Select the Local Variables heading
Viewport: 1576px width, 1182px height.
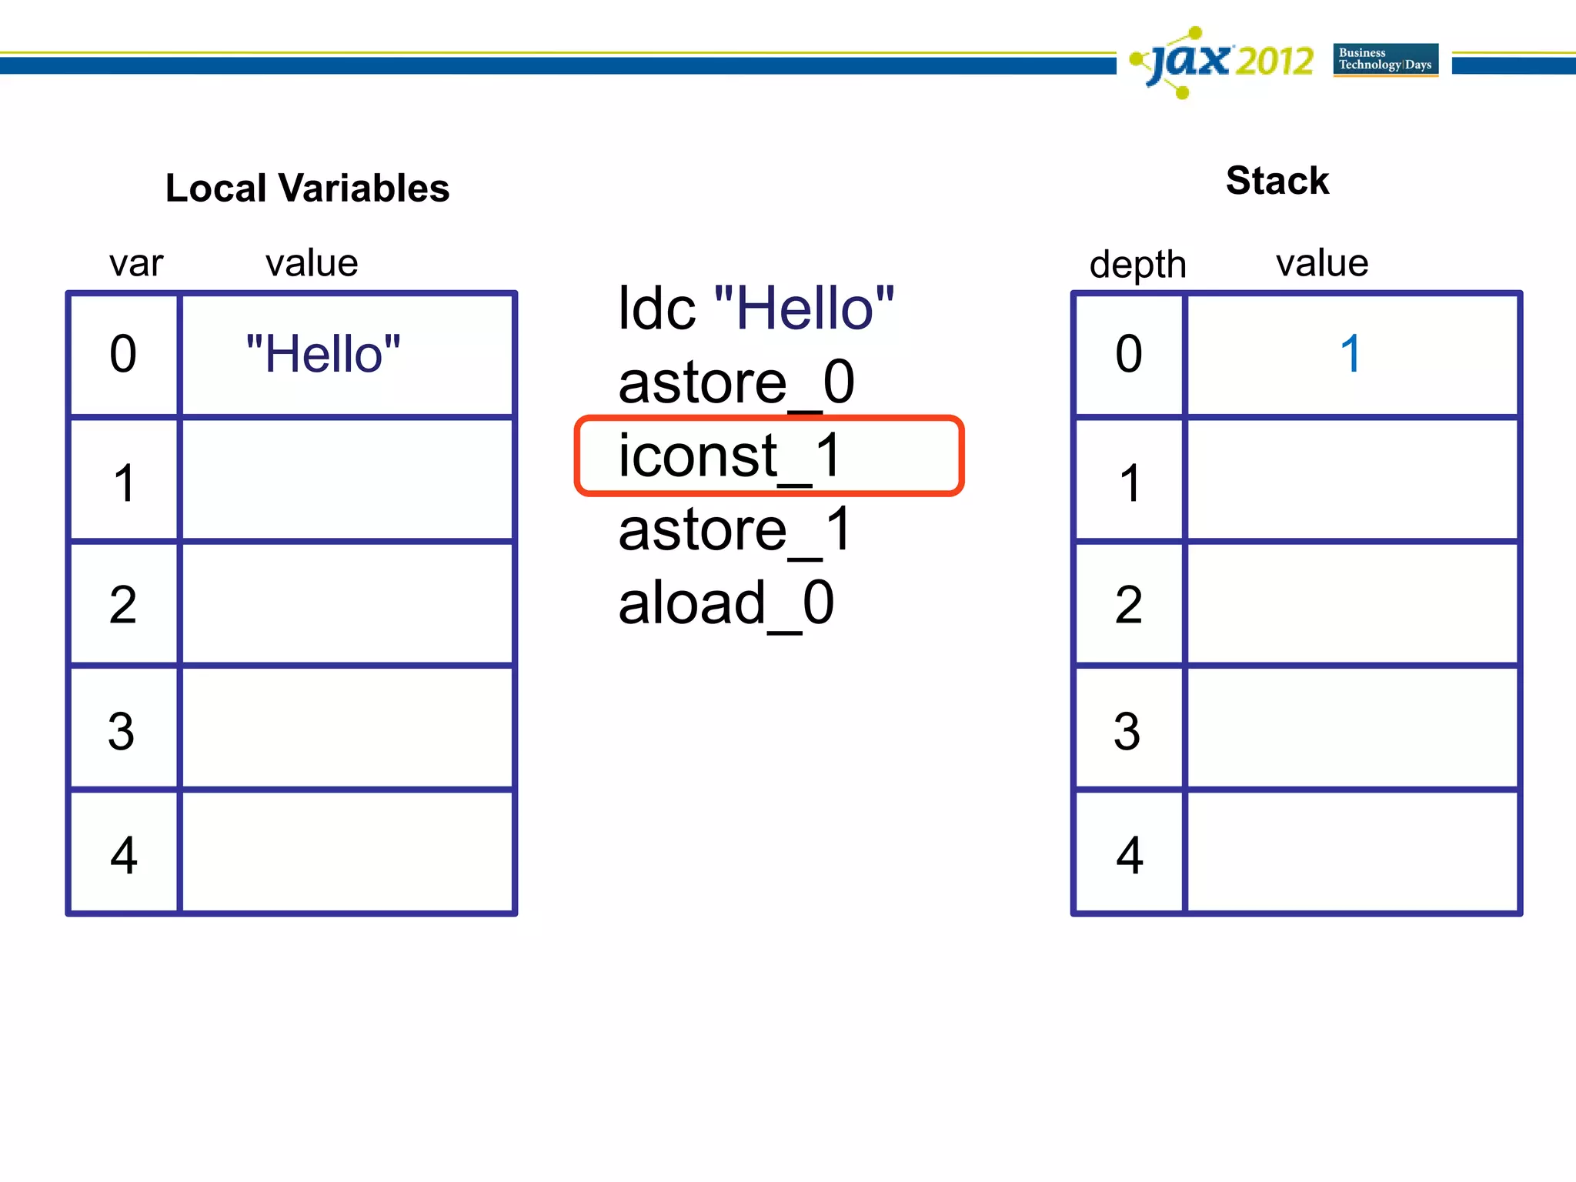click(x=307, y=188)
